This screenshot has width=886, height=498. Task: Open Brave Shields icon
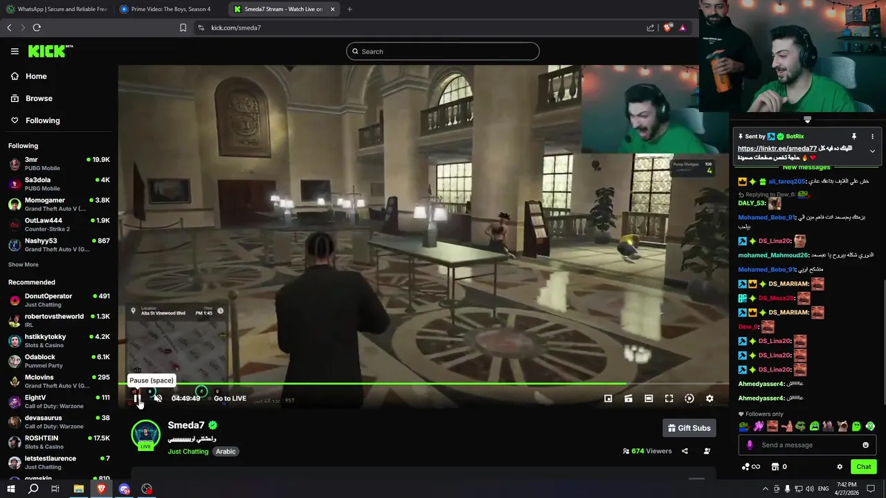click(668, 28)
